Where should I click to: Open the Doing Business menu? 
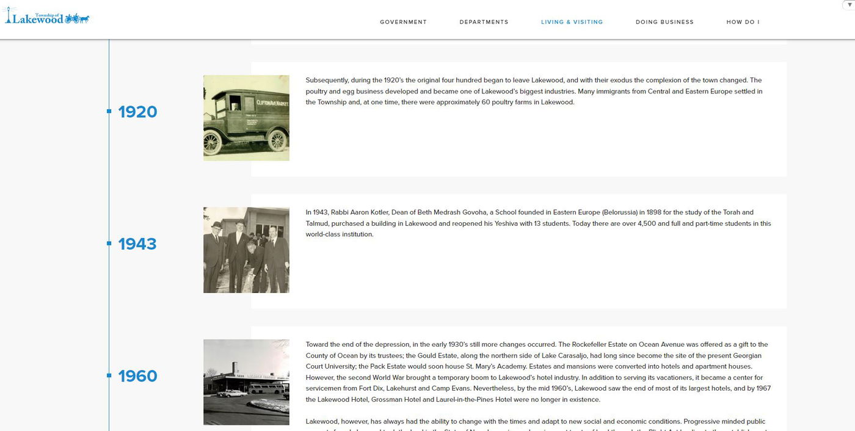coord(664,22)
